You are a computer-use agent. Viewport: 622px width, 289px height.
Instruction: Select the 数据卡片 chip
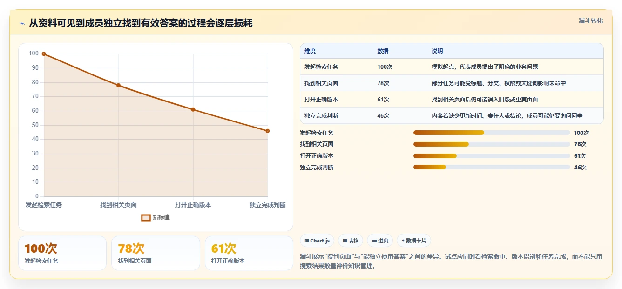[x=414, y=241]
